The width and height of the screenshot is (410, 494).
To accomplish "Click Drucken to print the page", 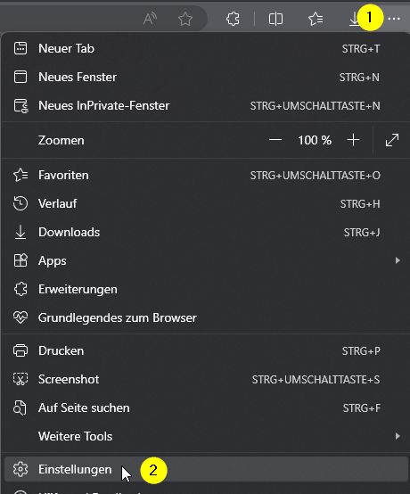I will coord(205,350).
